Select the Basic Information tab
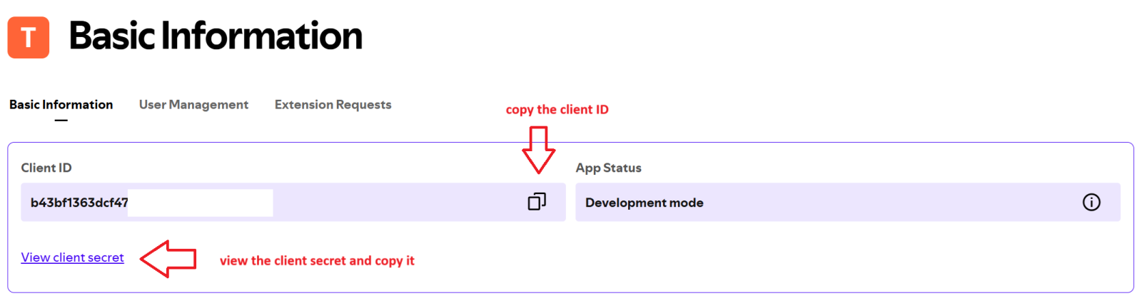Image resolution: width=1142 pixels, height=296 pixels. (x=61, y=105)
